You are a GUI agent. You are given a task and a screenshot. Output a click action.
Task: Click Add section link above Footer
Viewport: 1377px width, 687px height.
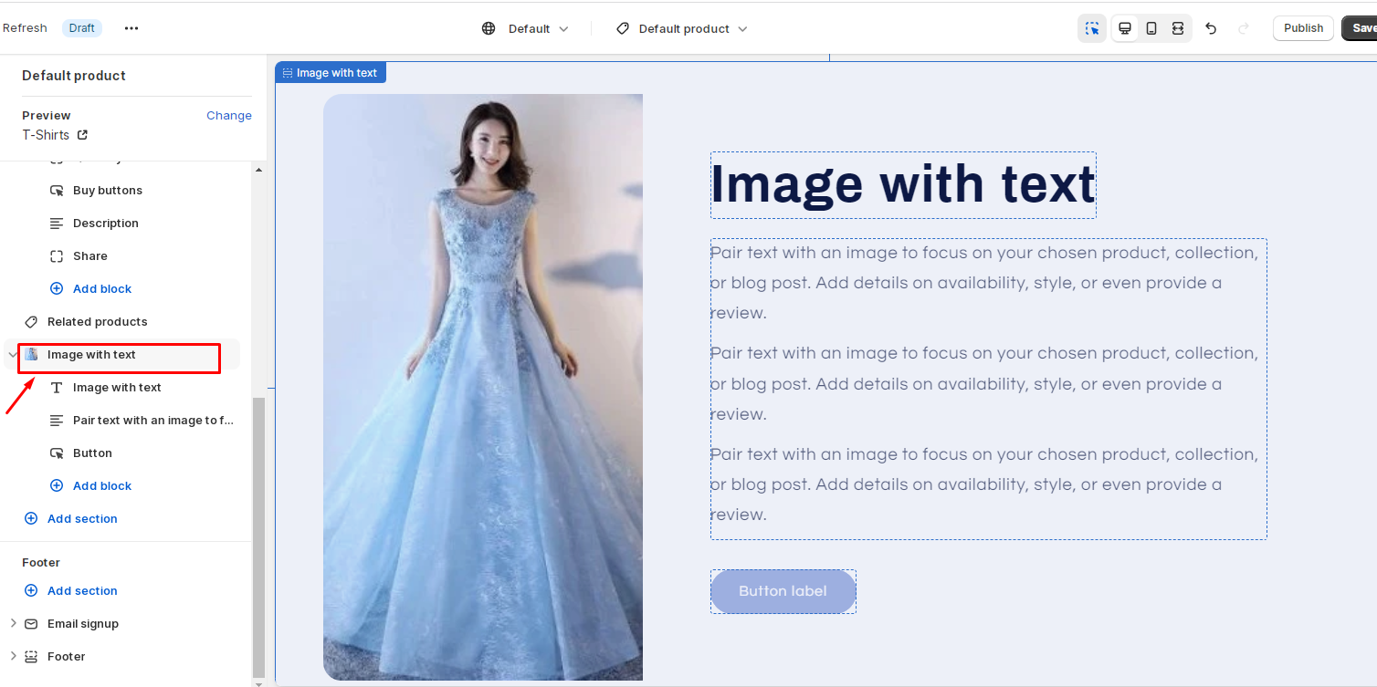[x=82, y=519]
